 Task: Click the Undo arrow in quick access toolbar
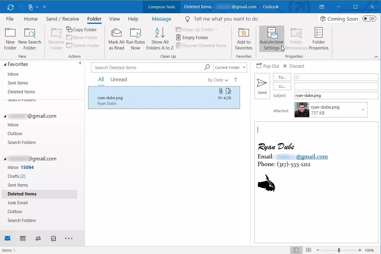tap(21, 7)
